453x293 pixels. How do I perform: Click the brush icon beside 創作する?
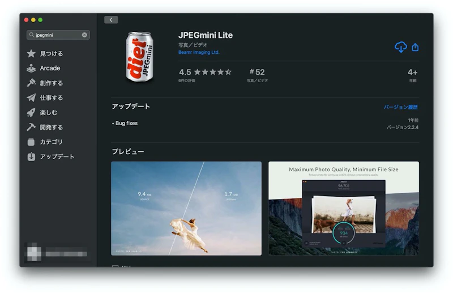coord(31,83)
